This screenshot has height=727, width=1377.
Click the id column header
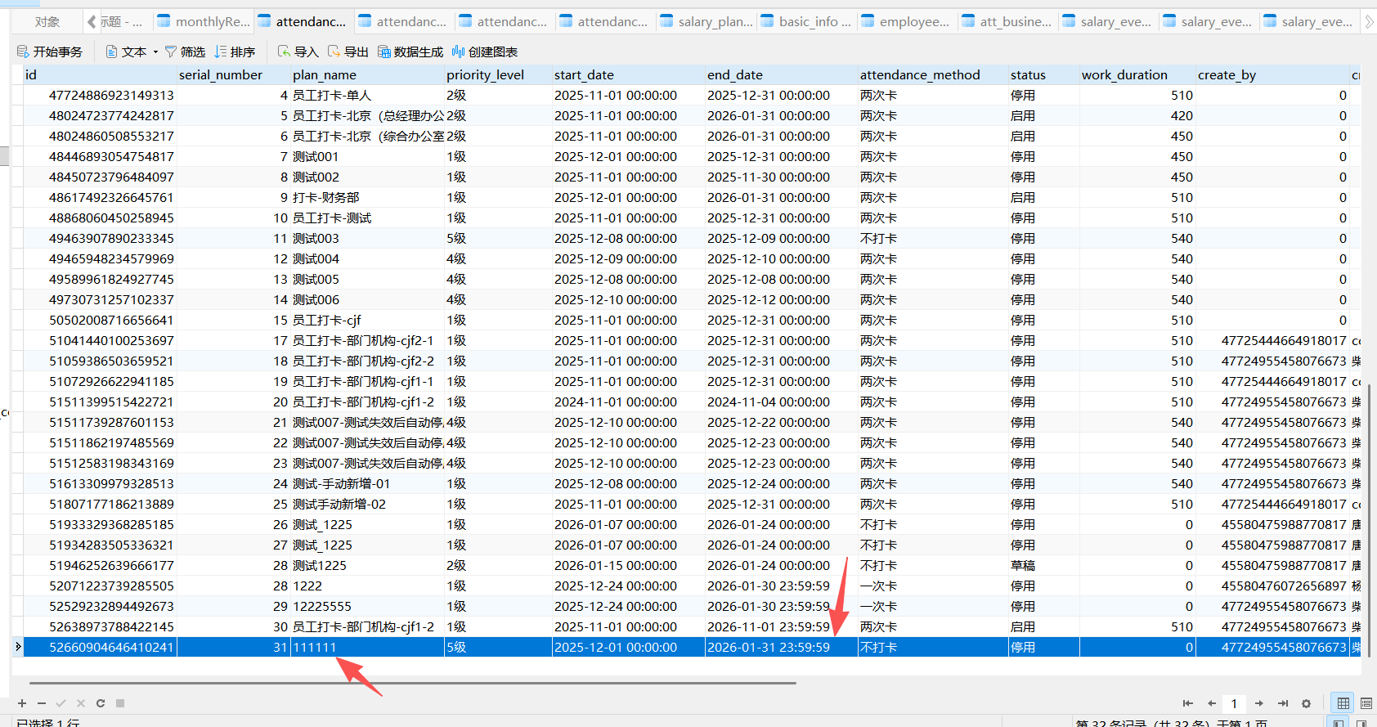[x=100, y=75]
